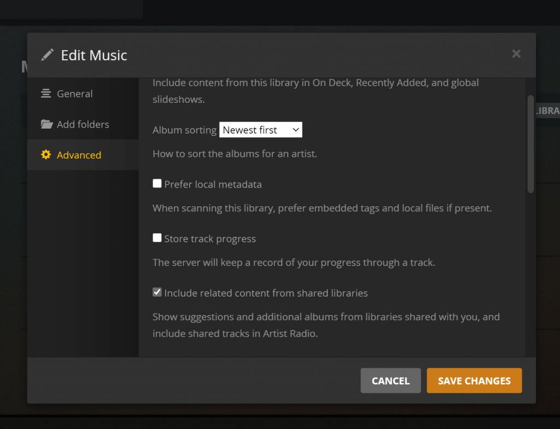Click the 'How to sort the albums' description
The image size is (560, 429).
click(x=235, y=154)
